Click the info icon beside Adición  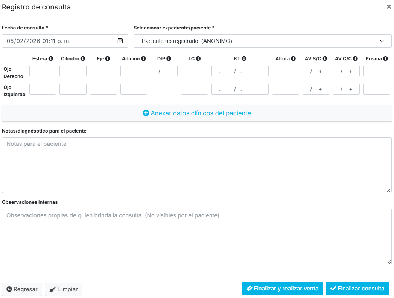[x=143, y=59]
